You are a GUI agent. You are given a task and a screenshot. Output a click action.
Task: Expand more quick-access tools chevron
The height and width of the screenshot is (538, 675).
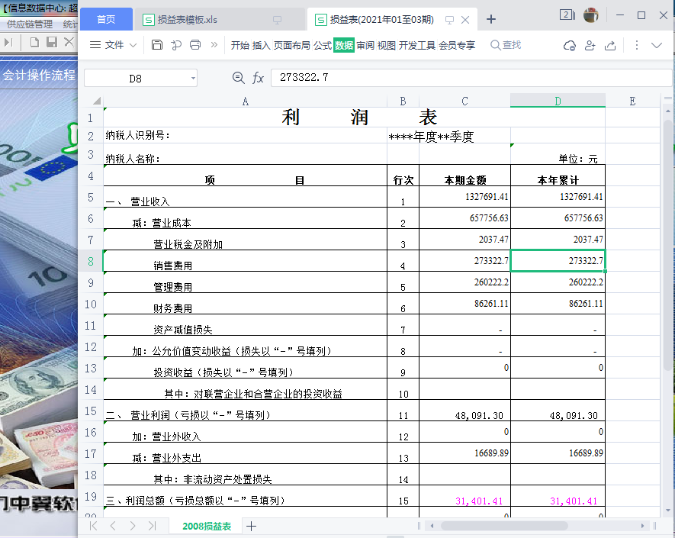214,45
